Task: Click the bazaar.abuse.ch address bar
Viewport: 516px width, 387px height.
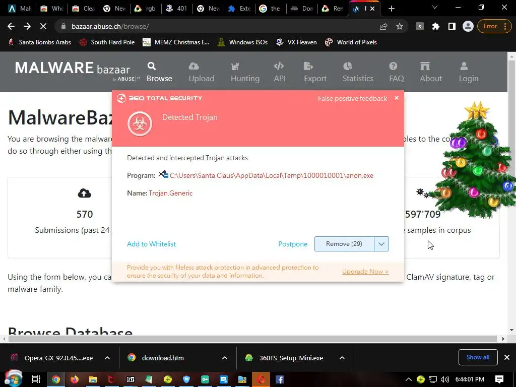Action: 217,26
